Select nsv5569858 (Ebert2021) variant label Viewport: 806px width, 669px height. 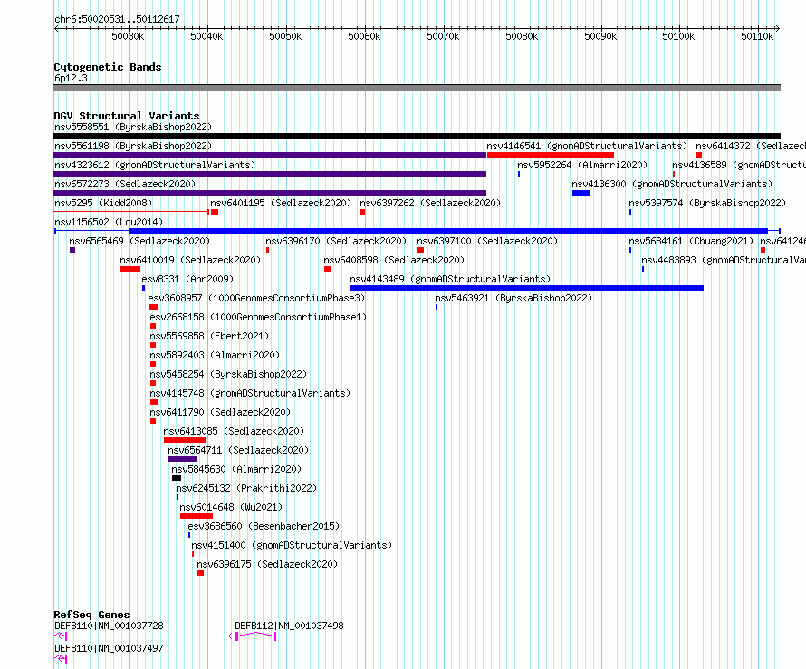pos(210,336)
